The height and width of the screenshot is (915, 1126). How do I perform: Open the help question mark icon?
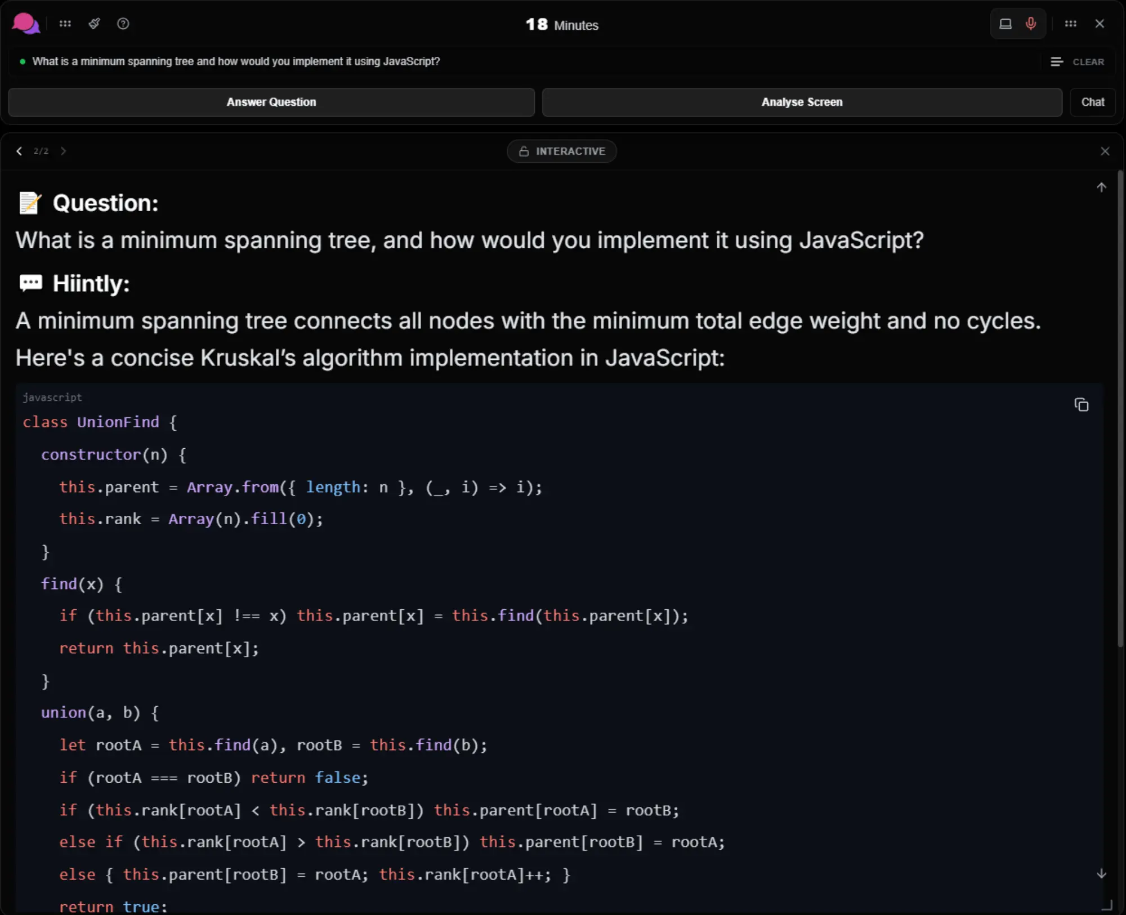123,24
